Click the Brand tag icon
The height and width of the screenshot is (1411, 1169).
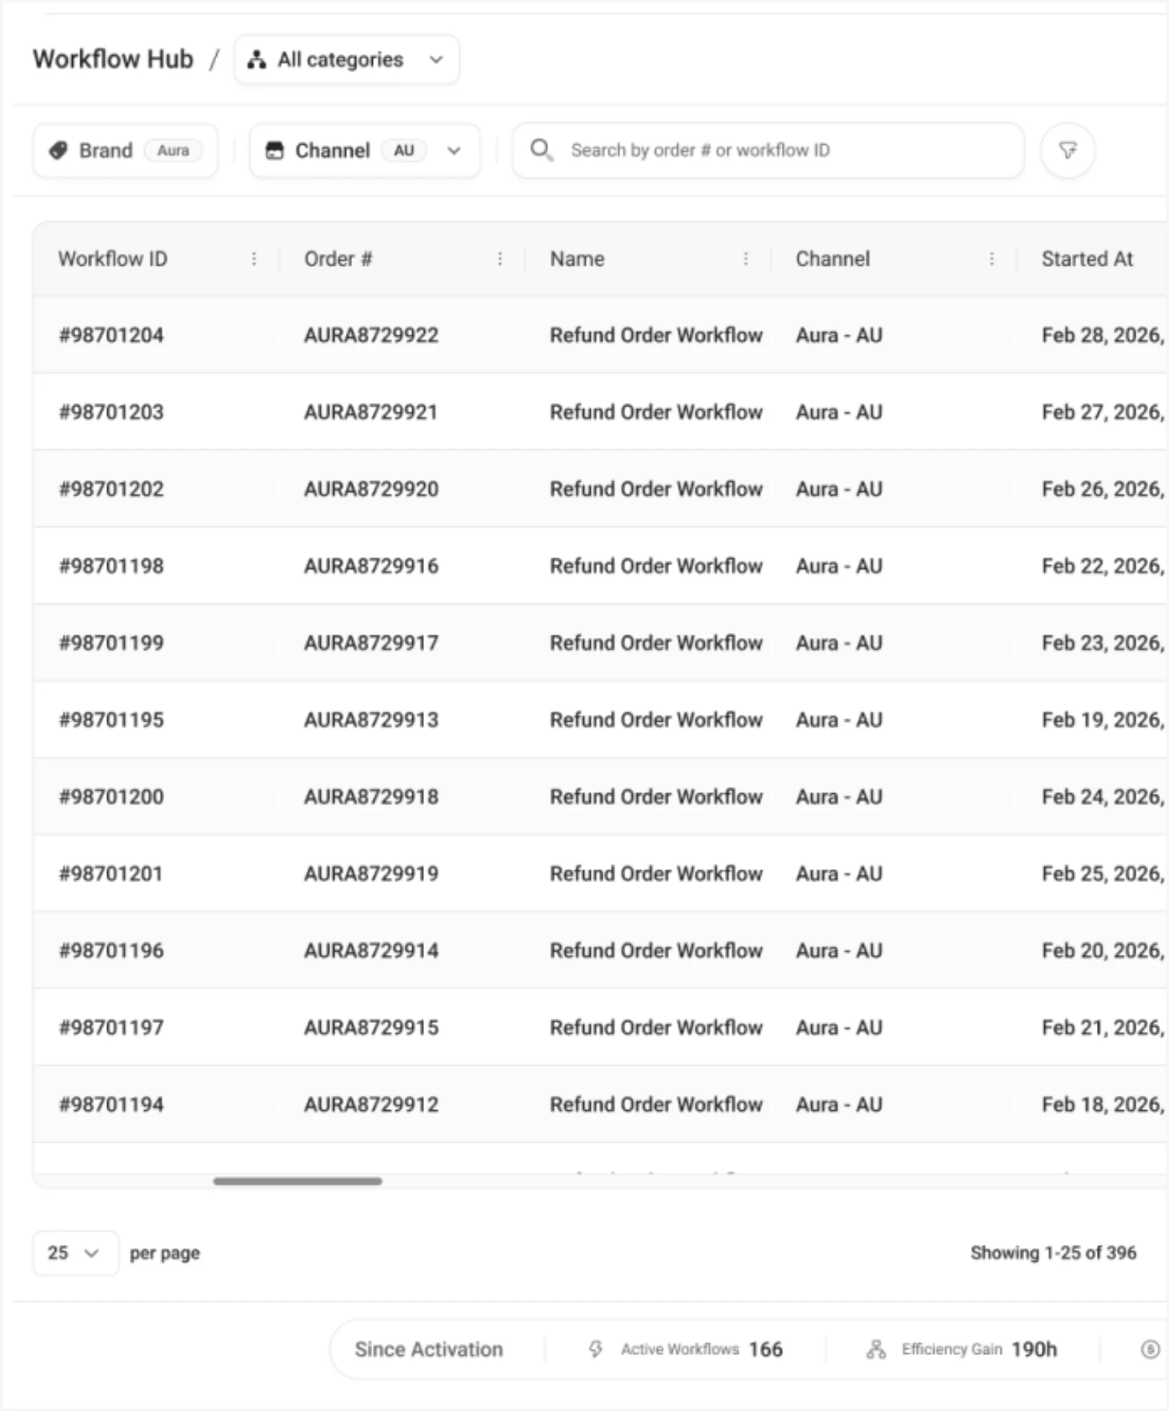click(58, 151)
